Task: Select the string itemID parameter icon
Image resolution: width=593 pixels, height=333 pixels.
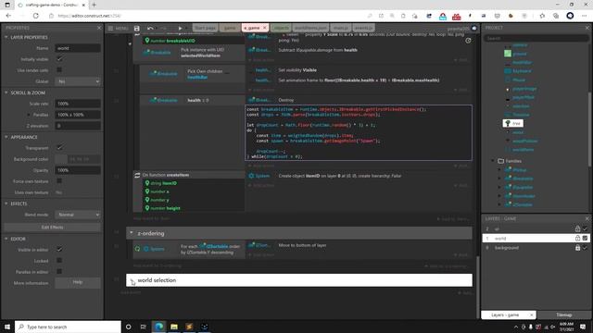Action: pos(147,183)
